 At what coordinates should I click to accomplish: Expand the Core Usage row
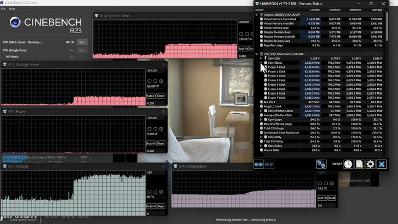point(260,120)
